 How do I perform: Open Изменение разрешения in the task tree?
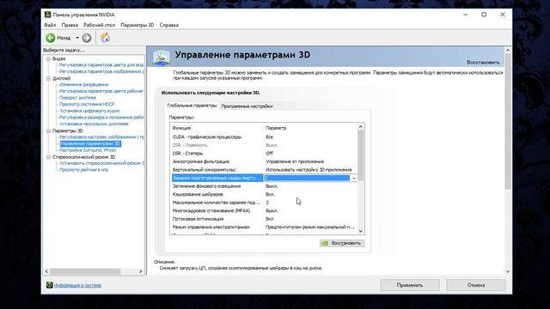point(84,85)
